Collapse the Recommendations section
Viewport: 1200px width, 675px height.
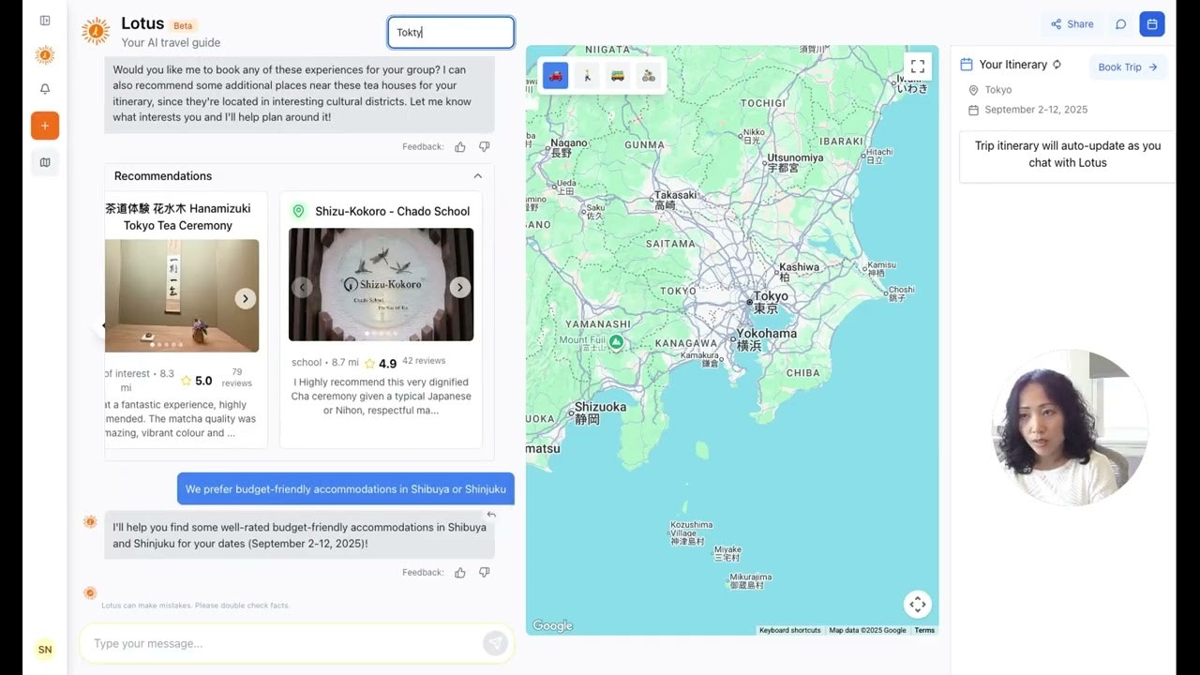(478, 176)
